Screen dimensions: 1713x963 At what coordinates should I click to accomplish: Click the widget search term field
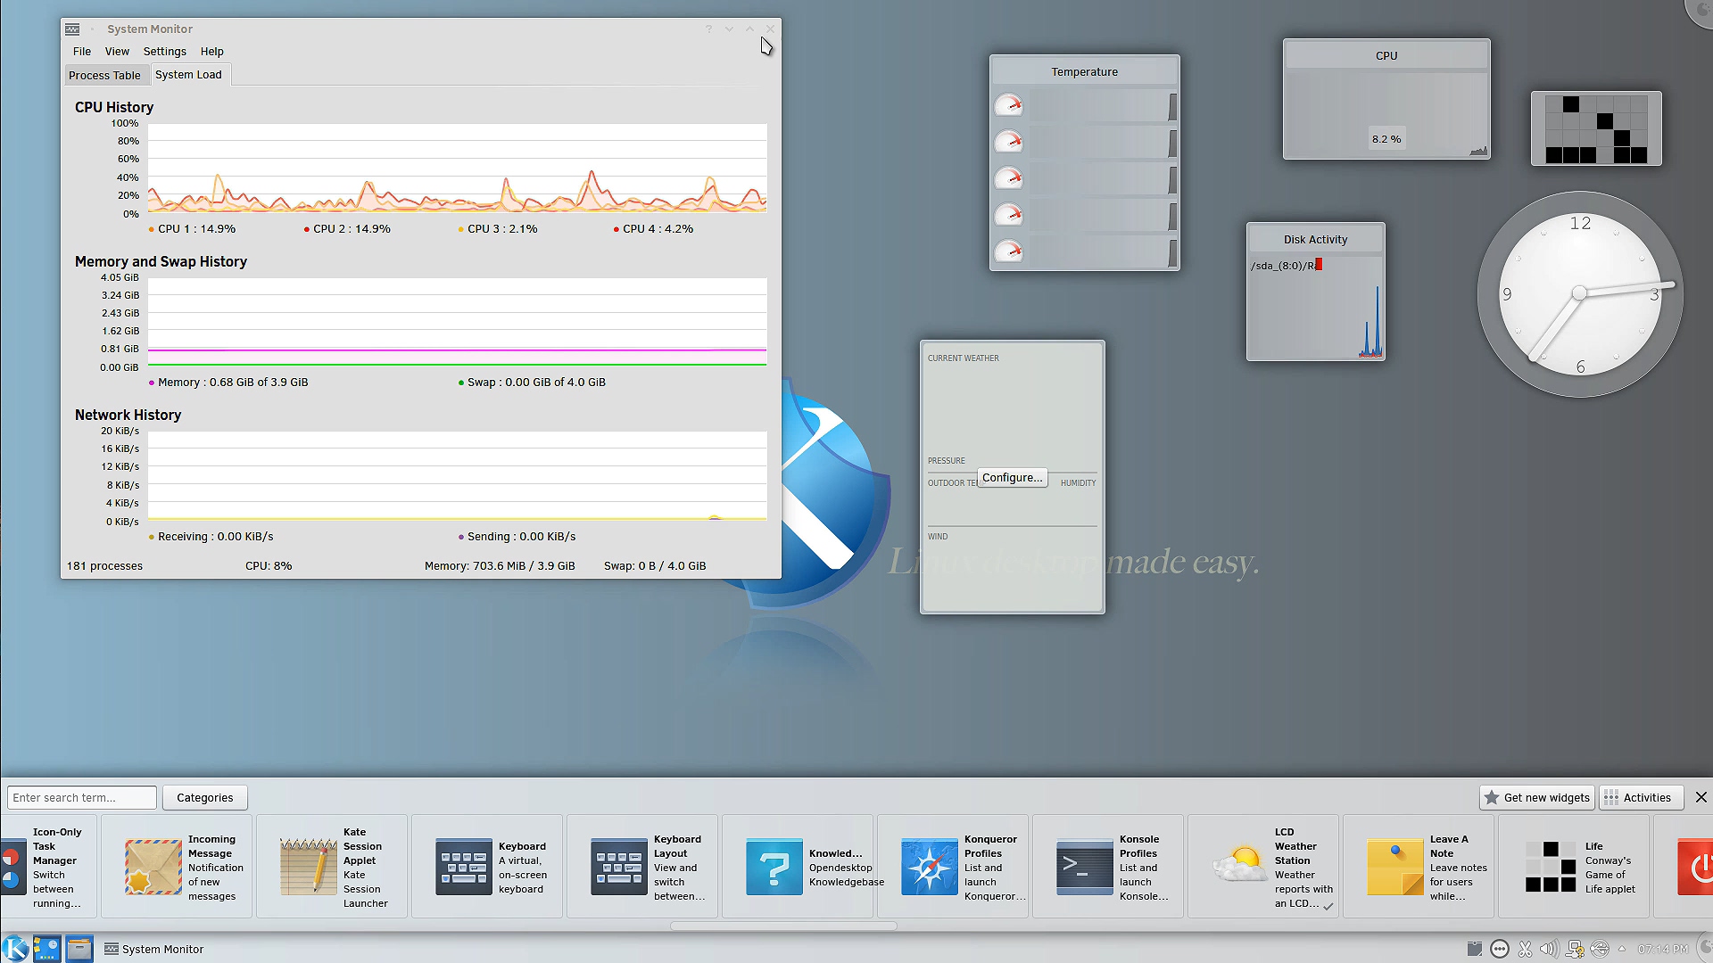coord(82,798)
